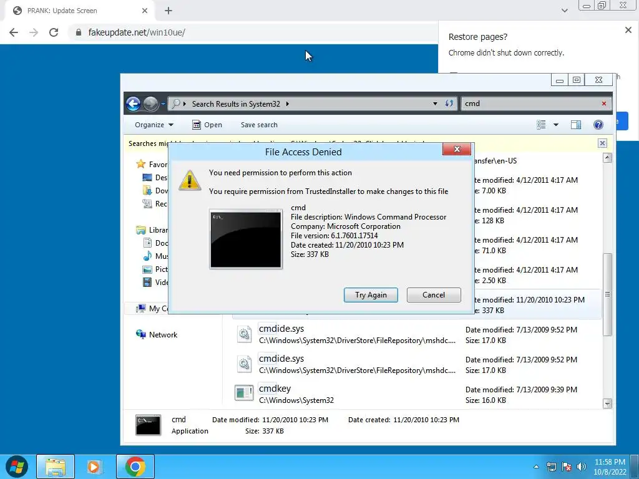Click scrollbar up arrow in results

(607, 158)
